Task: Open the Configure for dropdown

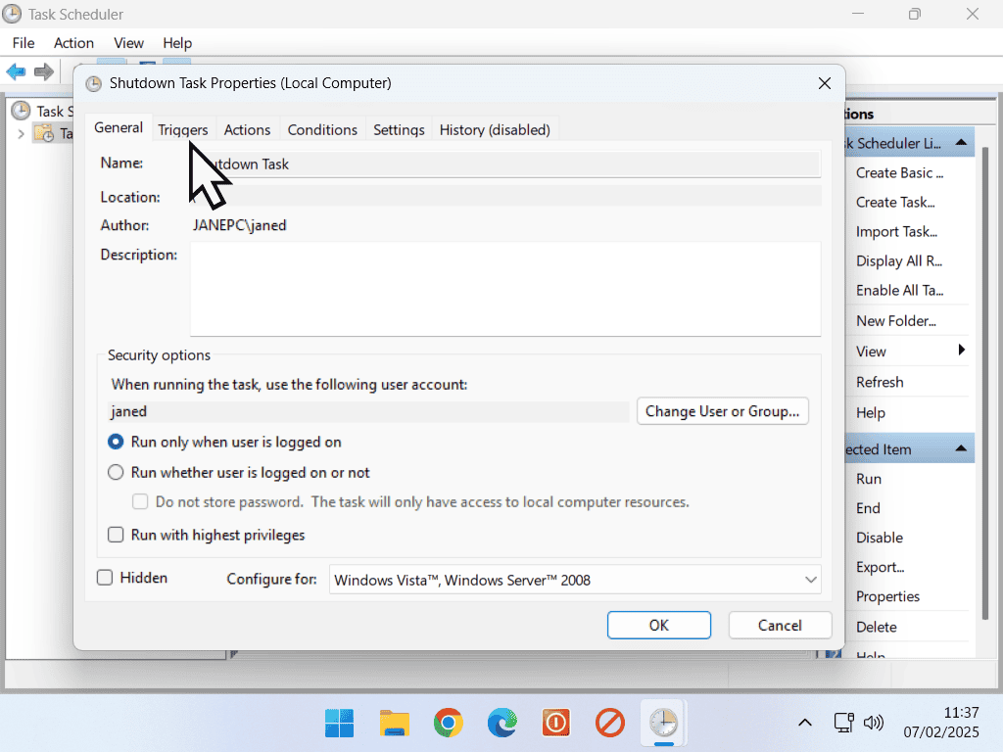Action: (x=575, y=580)
